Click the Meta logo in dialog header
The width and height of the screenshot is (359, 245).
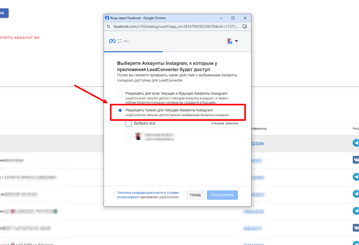[112, 41]
